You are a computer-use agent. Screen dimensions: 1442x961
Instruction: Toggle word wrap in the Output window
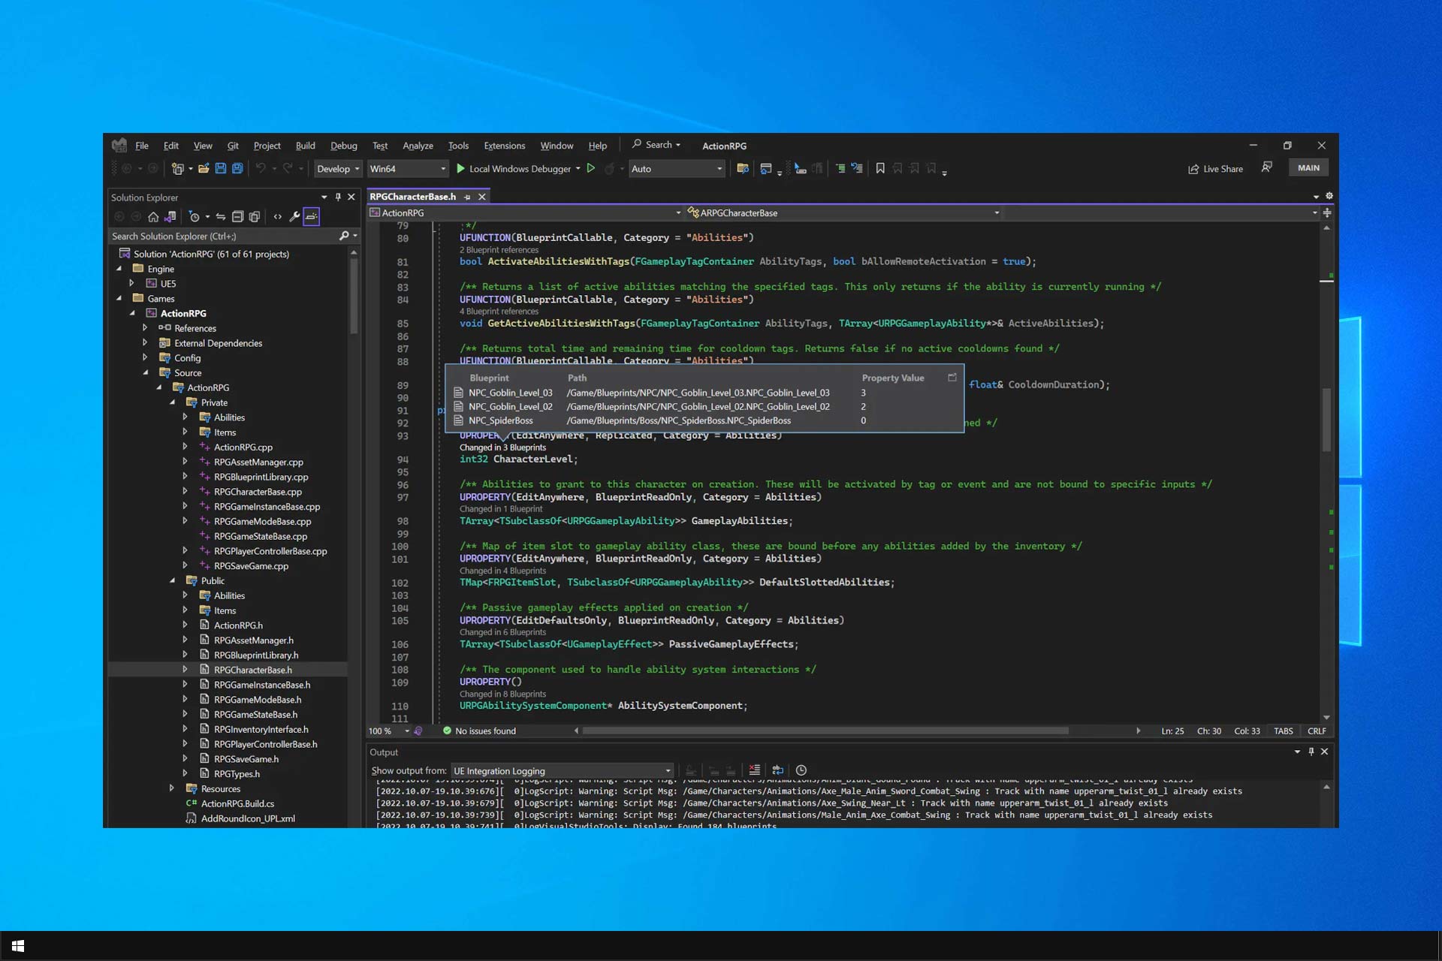coord(777,770)
